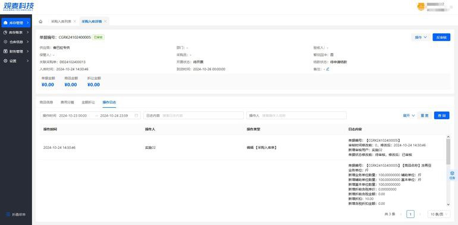
Task: Expand the 设置 sidebar menu
Action: pyautogui.click(x=16, y=61)
